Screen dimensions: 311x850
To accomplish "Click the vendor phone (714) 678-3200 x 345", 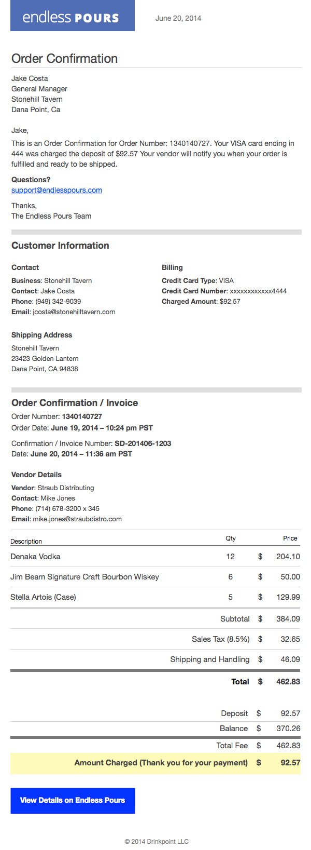I will click(x=67, y=509).
